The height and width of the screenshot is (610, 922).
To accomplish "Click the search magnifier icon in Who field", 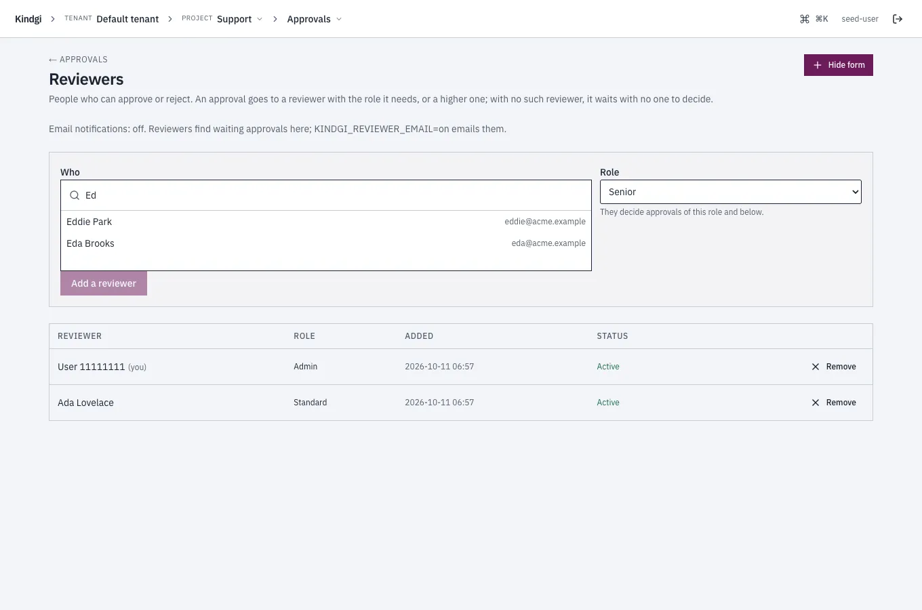I will click(x=75, y=195).
